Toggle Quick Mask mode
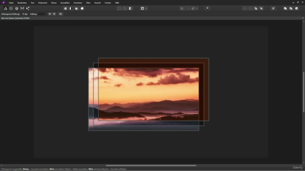The height and width of the screenshot is (171, 305). [142, 9]
